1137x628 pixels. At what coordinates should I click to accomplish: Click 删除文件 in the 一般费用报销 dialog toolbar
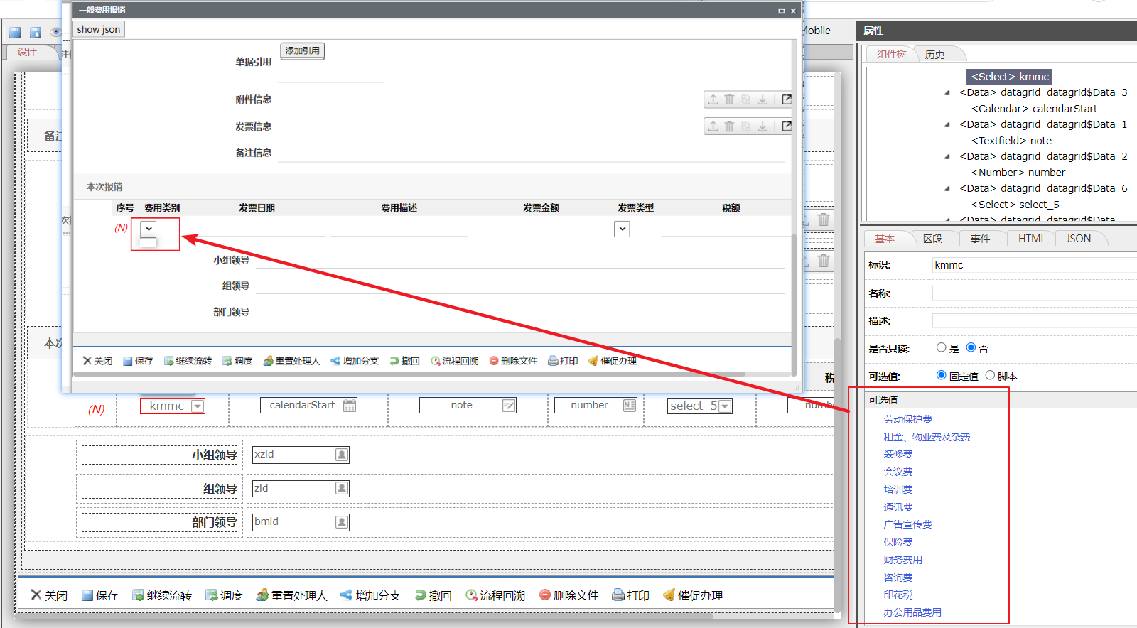[513, 361]
